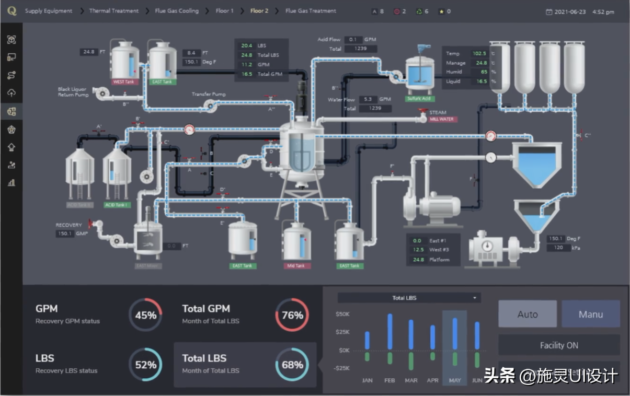This screenshot has width=630, height=396.
Task: Open the 3D cube scan sidebar icon
Action: click(x=12, y=40)
